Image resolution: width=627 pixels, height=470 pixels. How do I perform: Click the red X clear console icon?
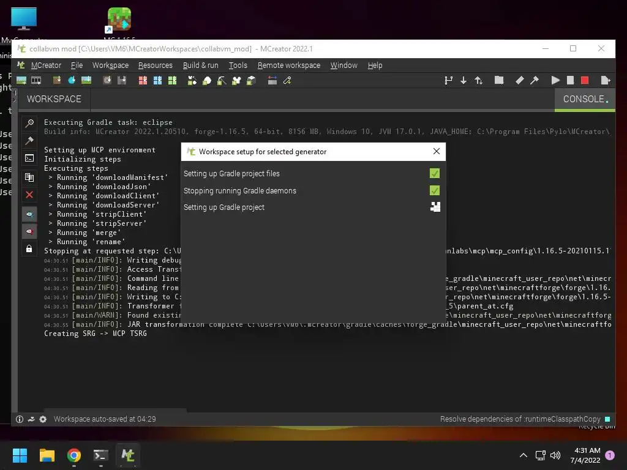29,195
